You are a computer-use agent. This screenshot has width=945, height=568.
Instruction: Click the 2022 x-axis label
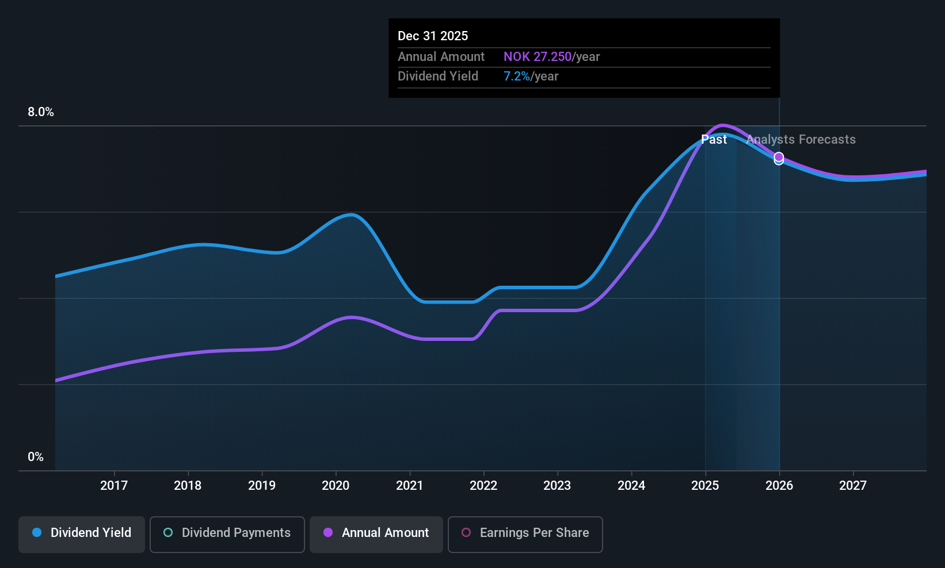click(483, 485)
